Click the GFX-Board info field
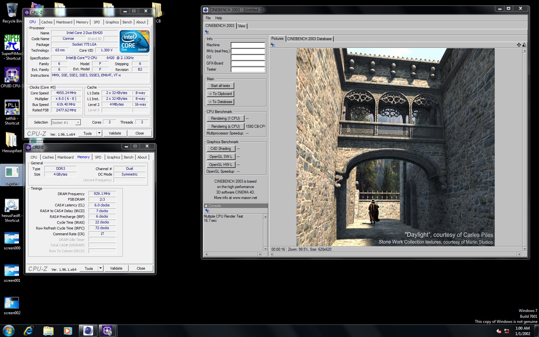 248,63
